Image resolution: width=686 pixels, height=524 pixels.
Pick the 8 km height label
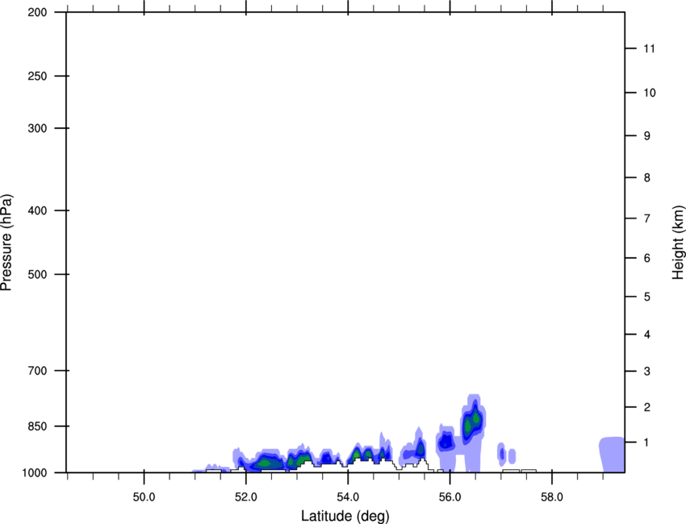pos(647,178)
